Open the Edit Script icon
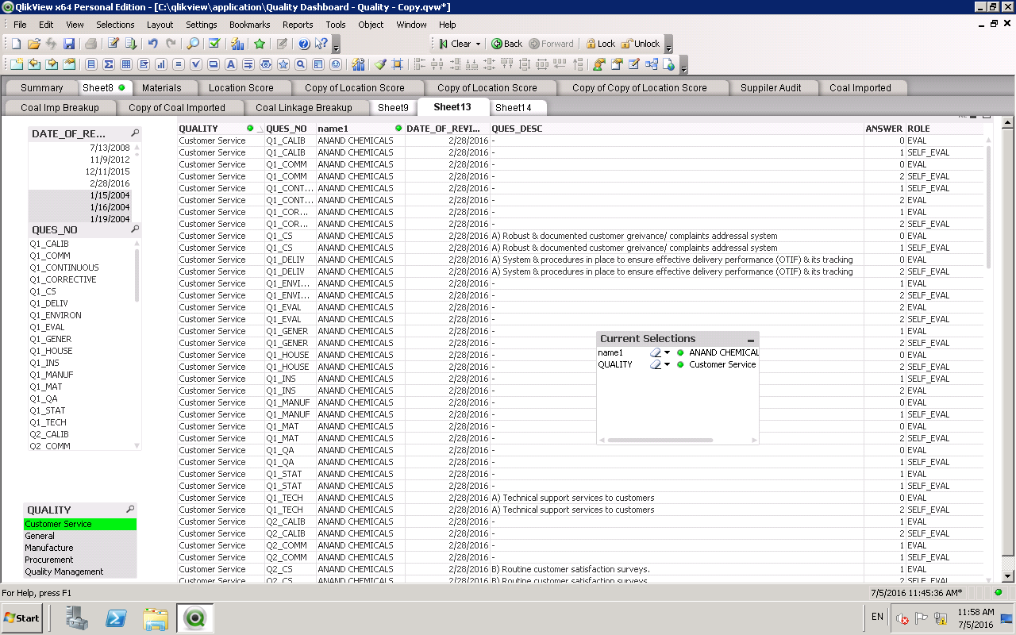 pyautogui.click(x=114, y=44)
